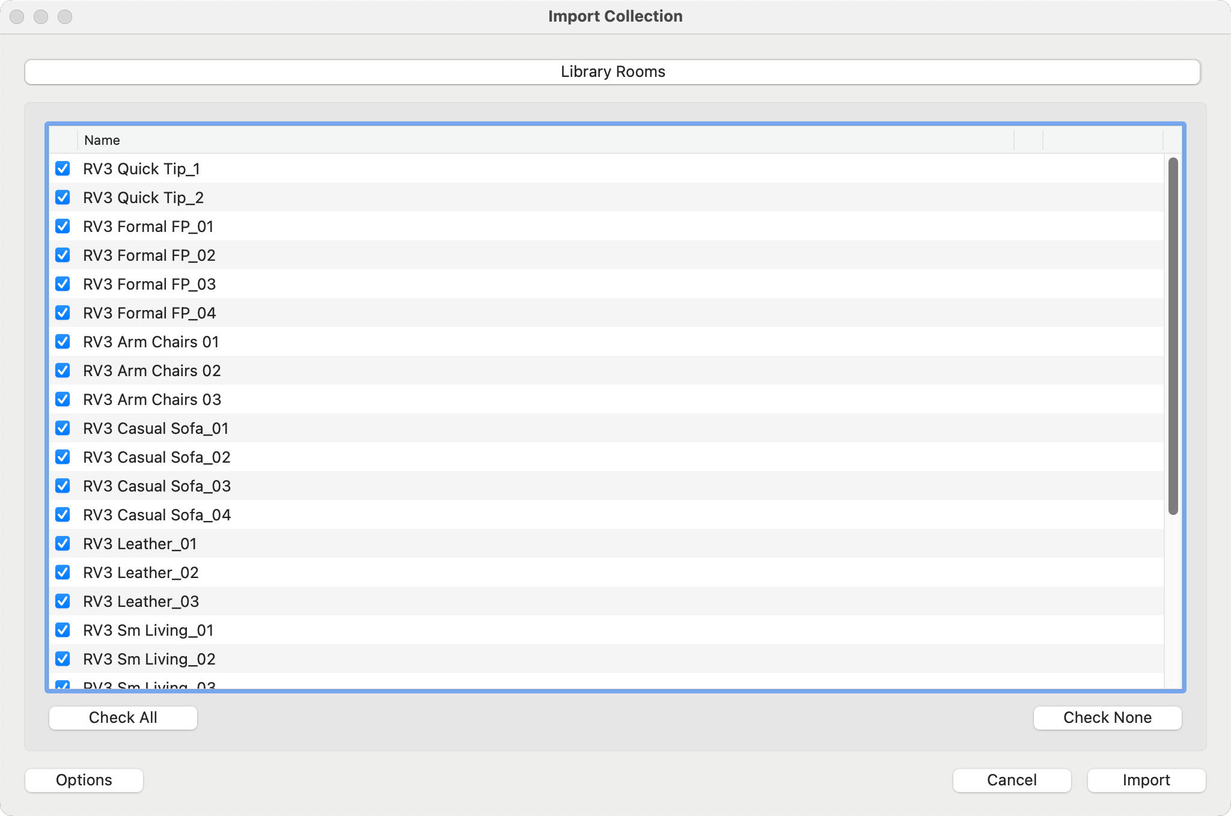
Task: Uncheck RV3 Quick Tip_2 entry
Action: 63,198
